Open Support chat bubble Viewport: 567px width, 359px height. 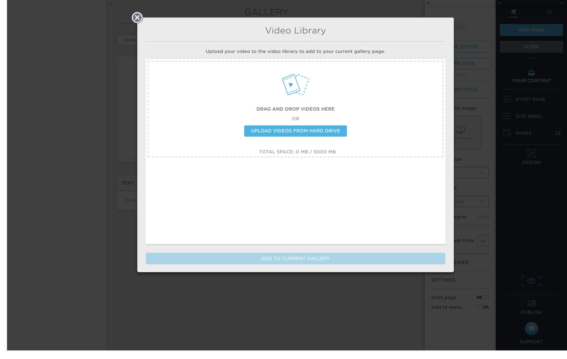click(531, 329)
